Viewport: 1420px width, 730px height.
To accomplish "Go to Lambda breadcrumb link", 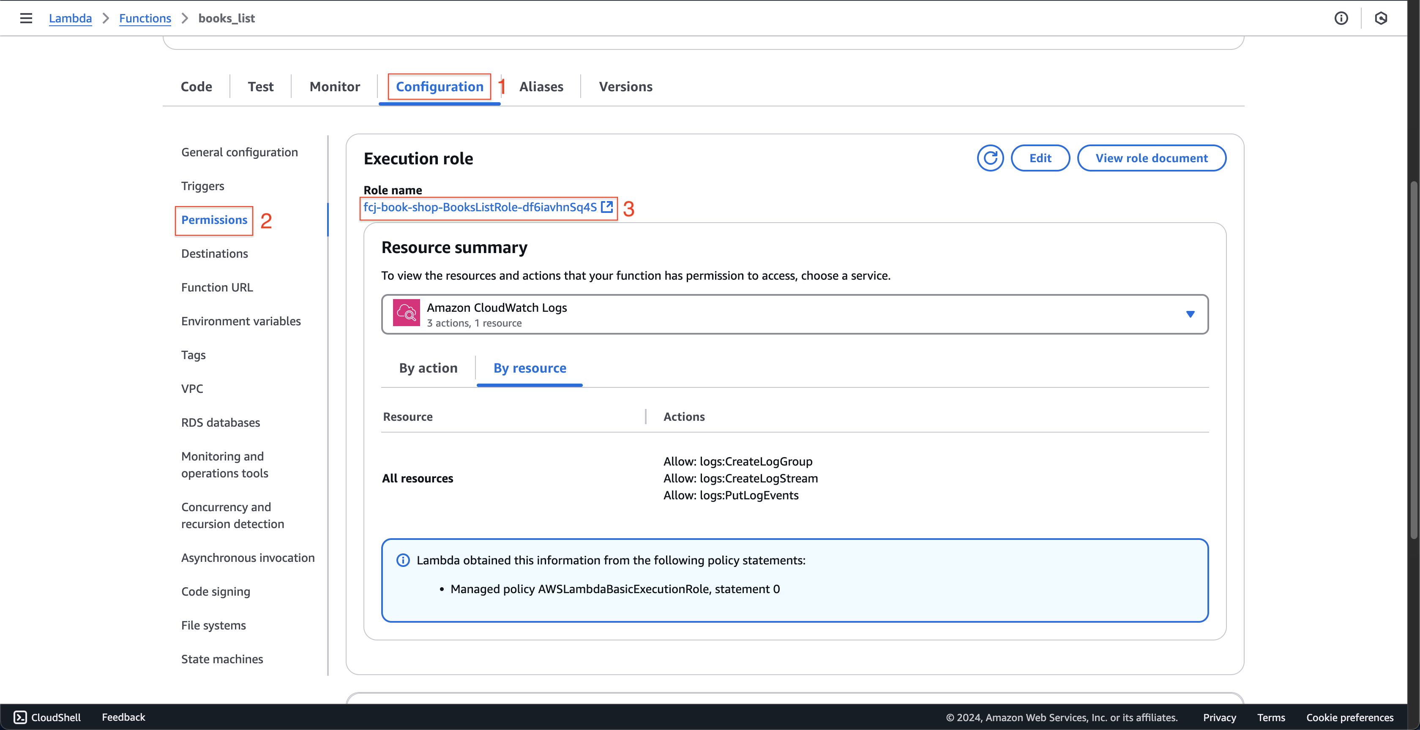I will [x=71, y=18].
